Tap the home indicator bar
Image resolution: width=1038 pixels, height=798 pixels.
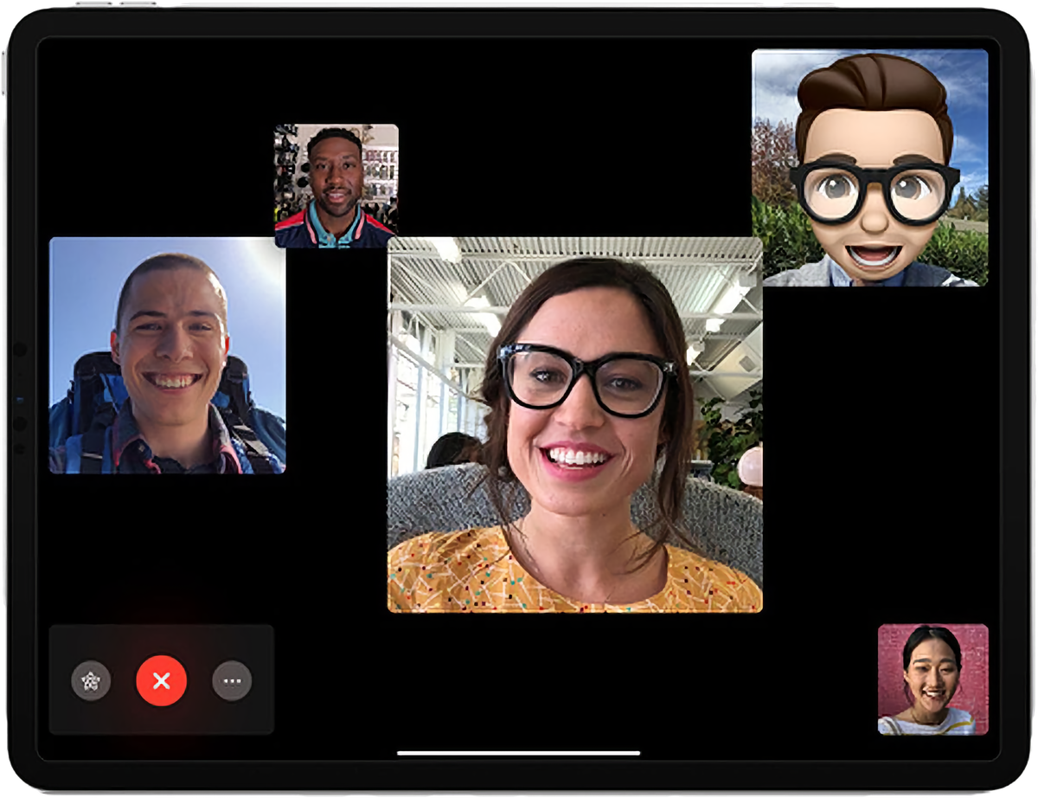pyautogui.click(x=519, y=752)
